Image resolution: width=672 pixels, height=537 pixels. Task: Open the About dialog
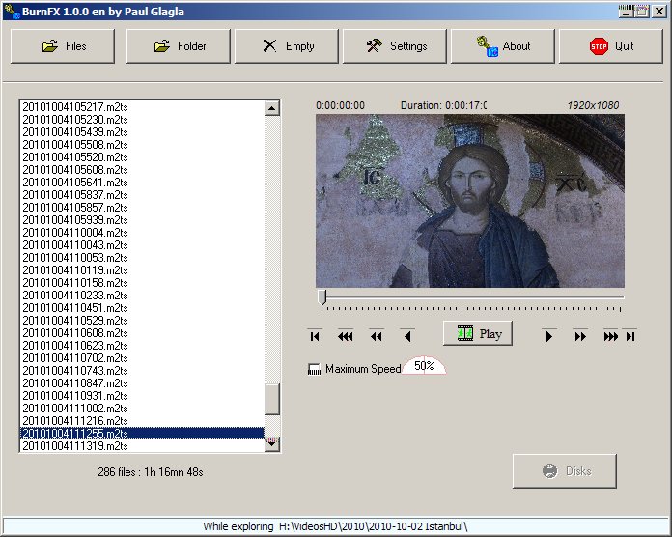(503, 46)
